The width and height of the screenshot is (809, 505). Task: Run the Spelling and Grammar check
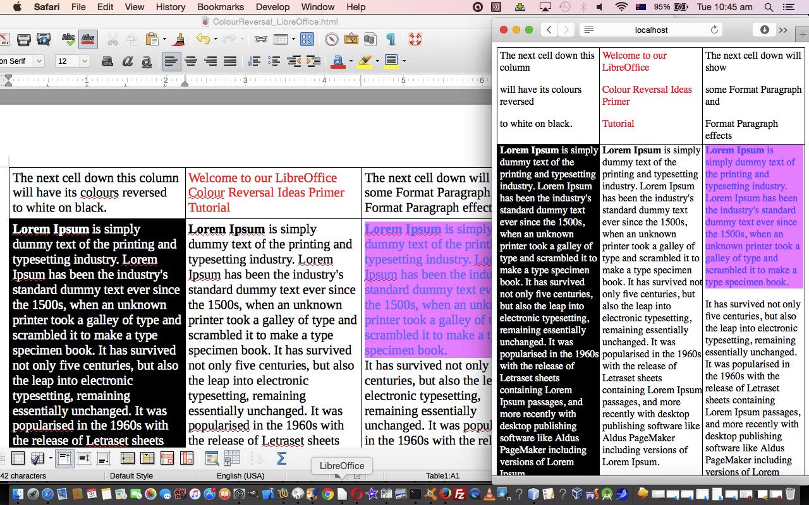[x=68, y=40]
